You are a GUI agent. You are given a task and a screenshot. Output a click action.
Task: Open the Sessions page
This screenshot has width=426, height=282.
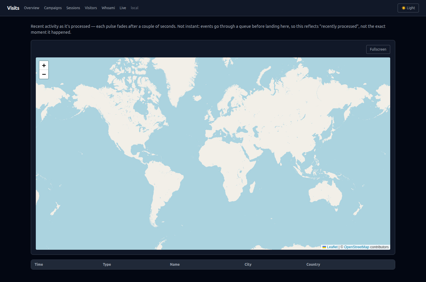(73, 8)
